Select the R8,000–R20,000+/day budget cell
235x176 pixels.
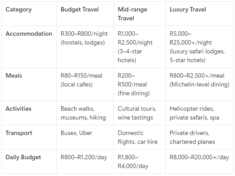tap(200, 161)
